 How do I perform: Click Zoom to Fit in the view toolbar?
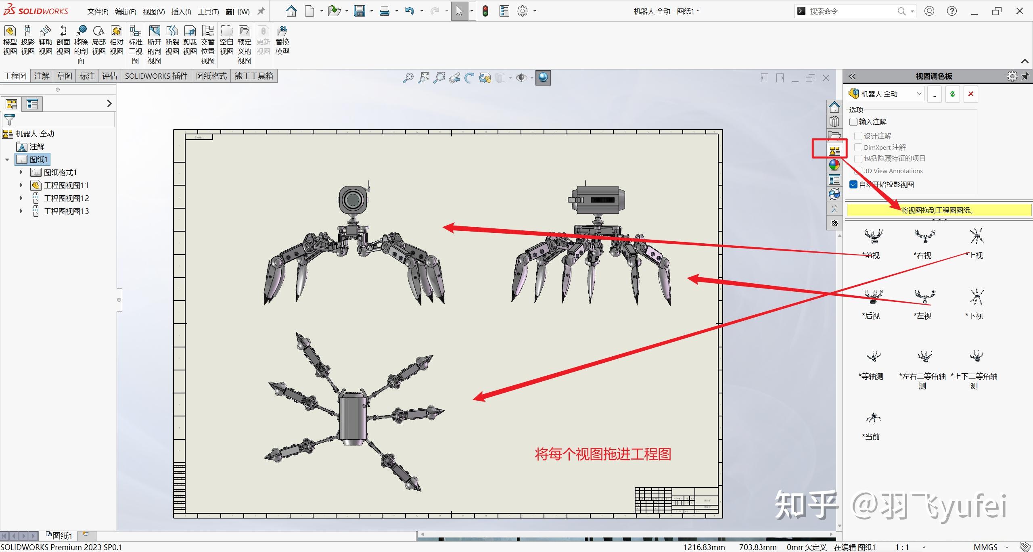click(x=408, y=78)
